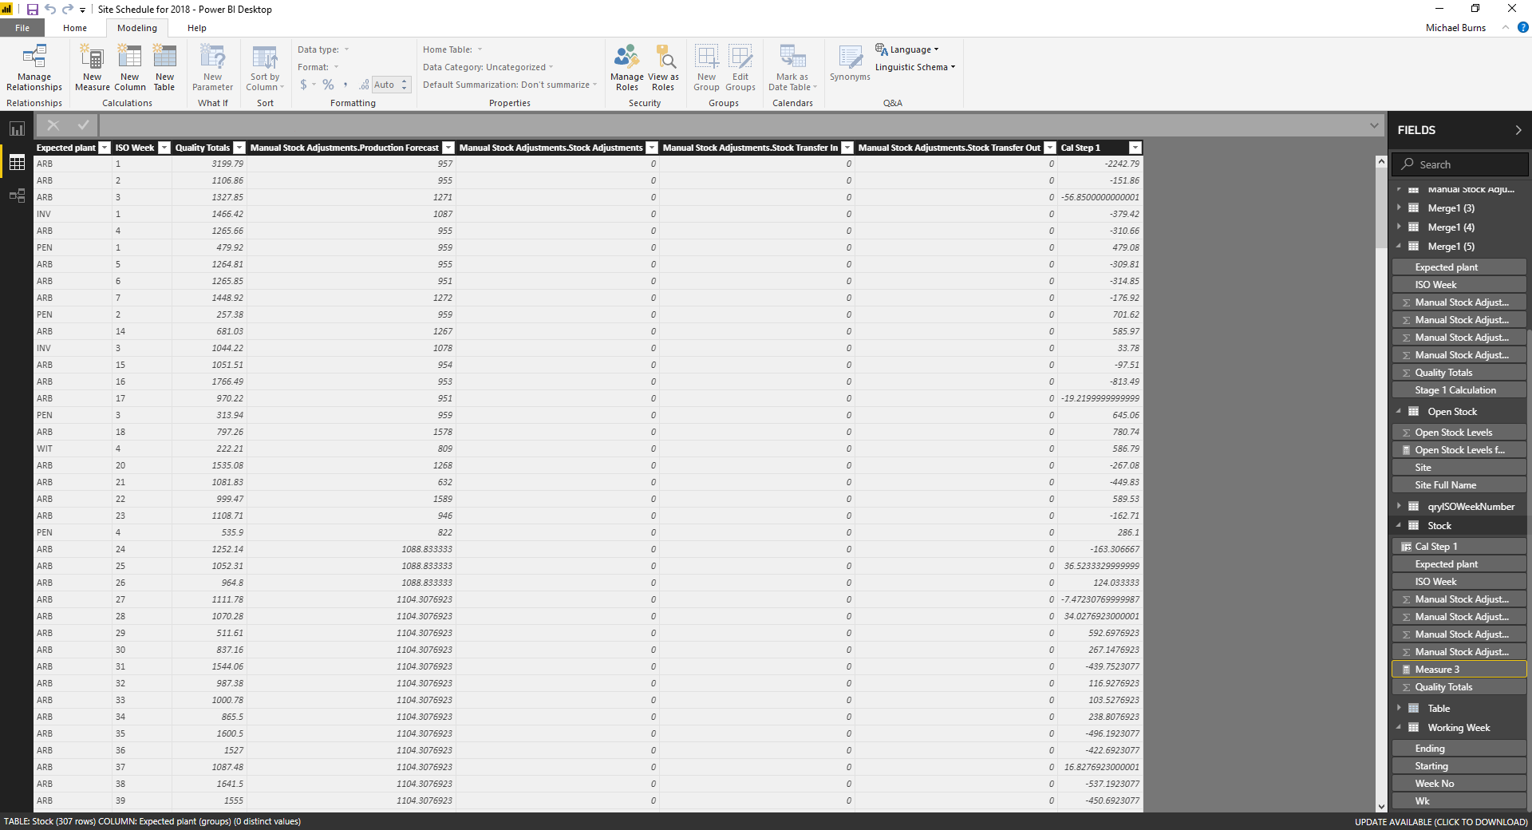Cancel formula with X button
This screenshot has width=1532, height=830.
click(53, 125)
